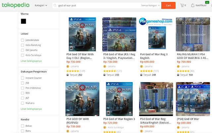Viewport: 212px width, 133px height.
Task: Open PALING MURAH PS4 GOD OF WAR listing
Action: pos(192,56)
